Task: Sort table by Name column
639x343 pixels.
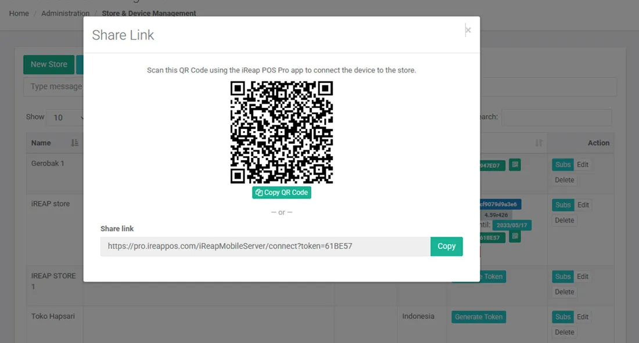Action: coord(55,143)
